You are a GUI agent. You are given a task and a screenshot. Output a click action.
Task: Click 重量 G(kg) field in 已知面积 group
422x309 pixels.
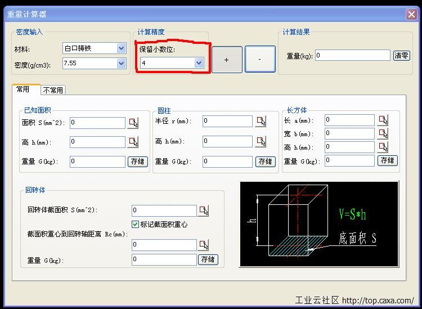pyautogui.click(x=97, y=162)
